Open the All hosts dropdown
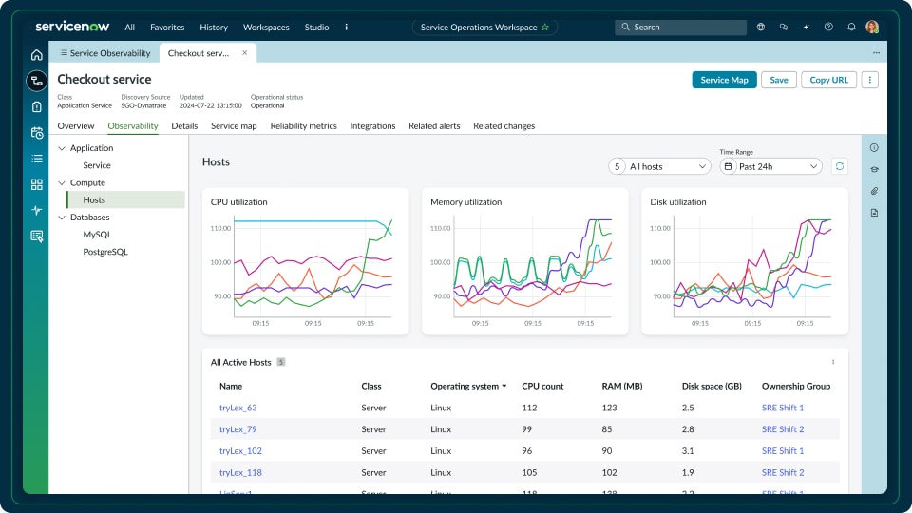Image resolution: width=912 pixels, height=513 pixels. tap(659, 166)
